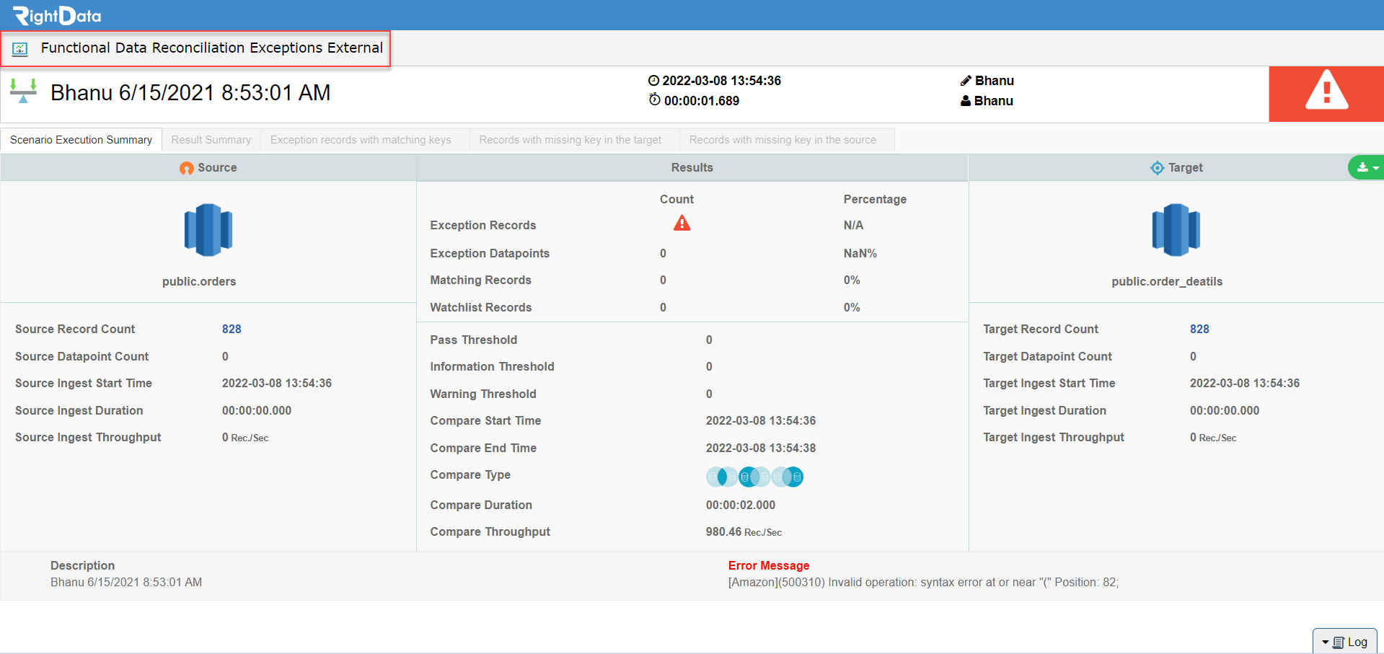The width and height of the screenshot is (1384, 654).
Task: Open Records with missing key in the source
Action: click(783, 140)
